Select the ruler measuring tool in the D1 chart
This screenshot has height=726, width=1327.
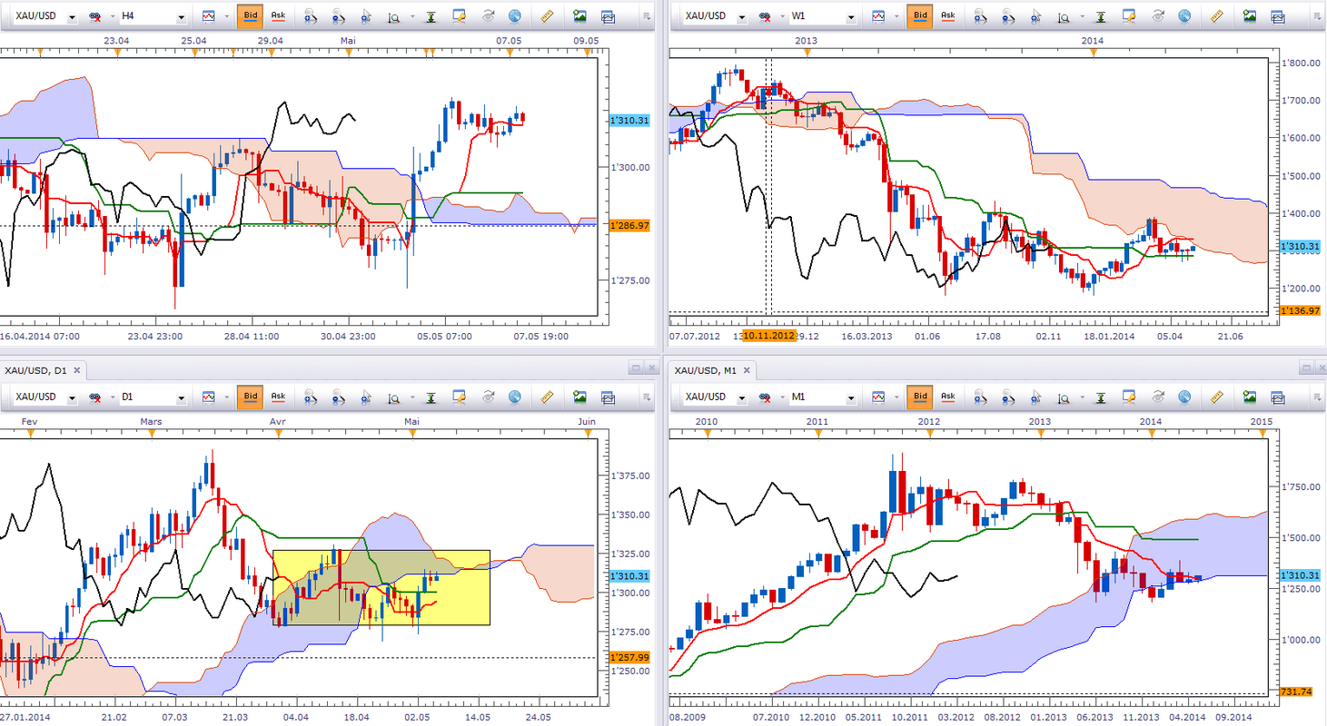click(x=547, y=397)
